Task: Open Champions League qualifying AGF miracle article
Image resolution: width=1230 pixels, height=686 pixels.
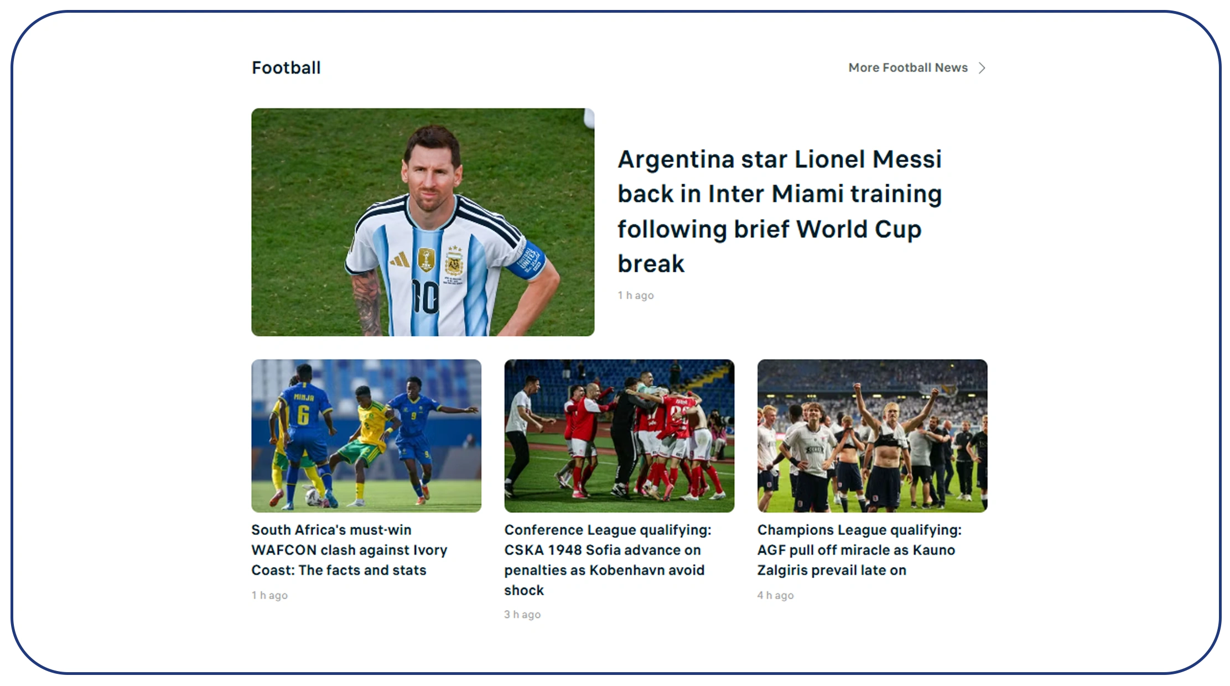Action: point(859,550)
